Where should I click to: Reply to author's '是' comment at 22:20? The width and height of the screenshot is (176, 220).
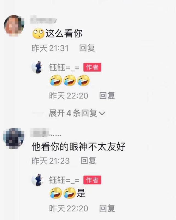(107, 208)
